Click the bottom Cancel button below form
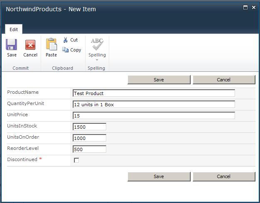 [224, 176]
